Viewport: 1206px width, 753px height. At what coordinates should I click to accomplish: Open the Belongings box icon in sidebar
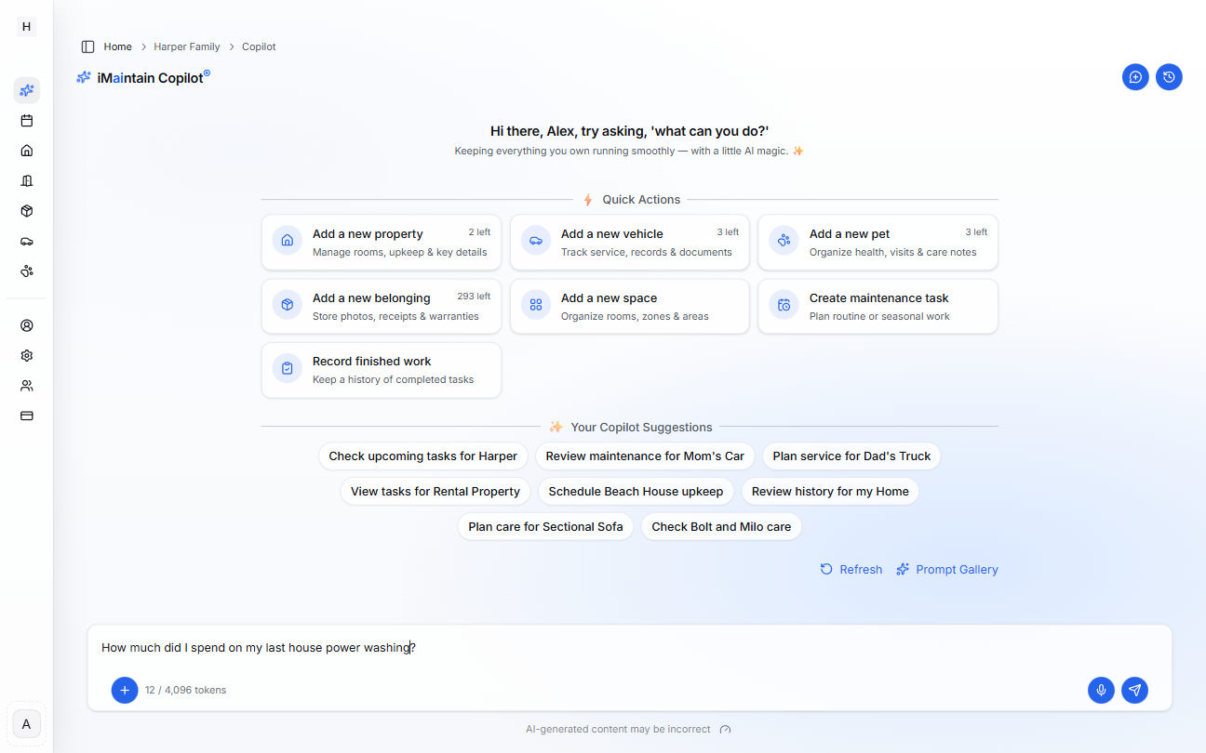[26, 211]
